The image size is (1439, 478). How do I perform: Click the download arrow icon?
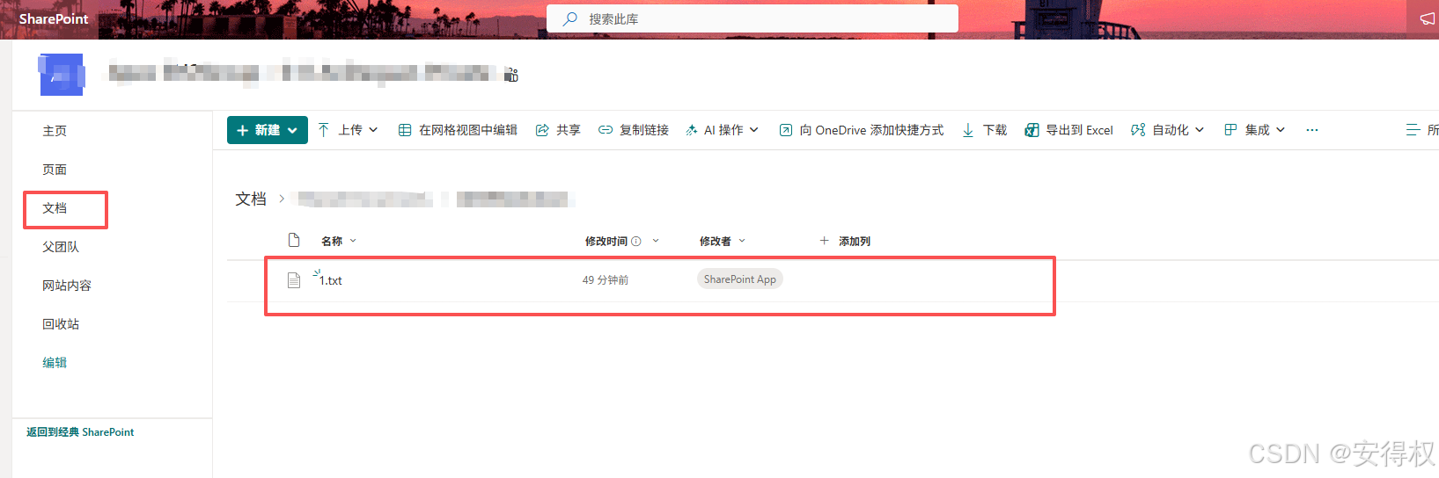click(968, 130)
